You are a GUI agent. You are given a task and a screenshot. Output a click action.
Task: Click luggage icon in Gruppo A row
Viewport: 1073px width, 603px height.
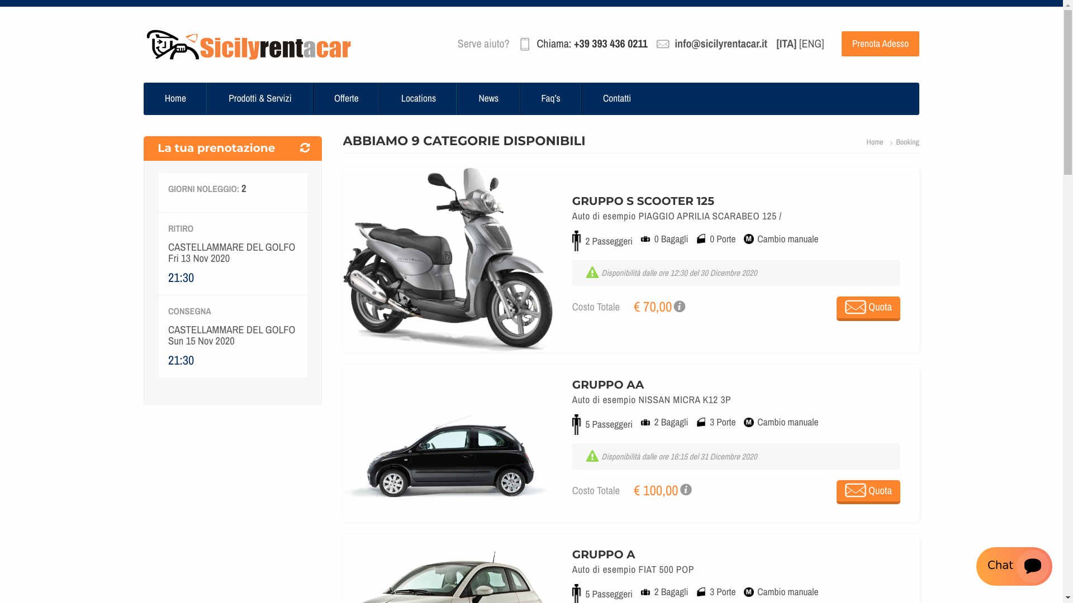[645, 592]
